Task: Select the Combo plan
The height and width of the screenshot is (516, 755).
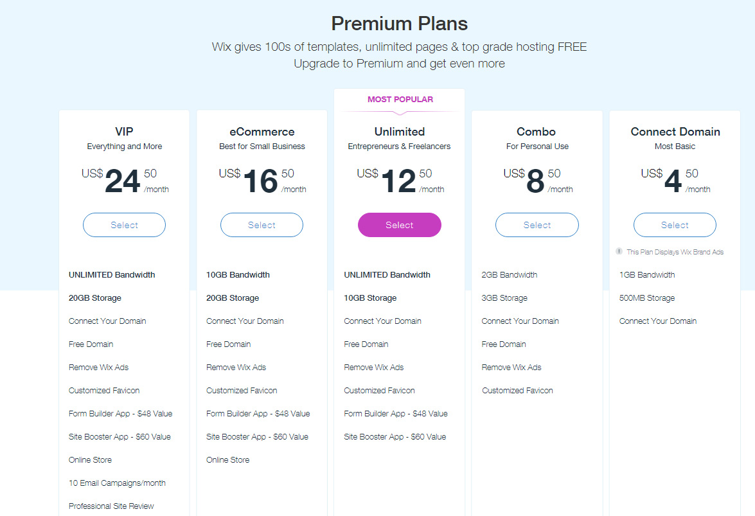Action: click(537, 225)
